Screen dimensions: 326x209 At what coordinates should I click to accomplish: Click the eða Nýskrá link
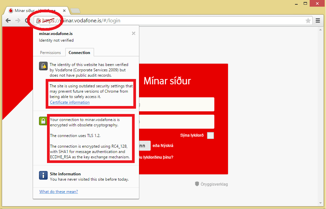click(163, 146)
